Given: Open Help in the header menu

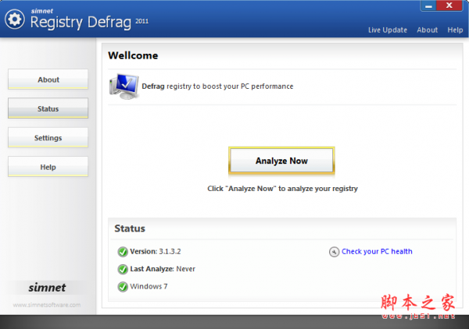Looking at the screenshot, I should click(455, 30).
